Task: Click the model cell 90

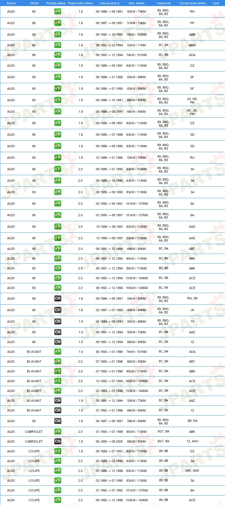Action: pos(34,421)
